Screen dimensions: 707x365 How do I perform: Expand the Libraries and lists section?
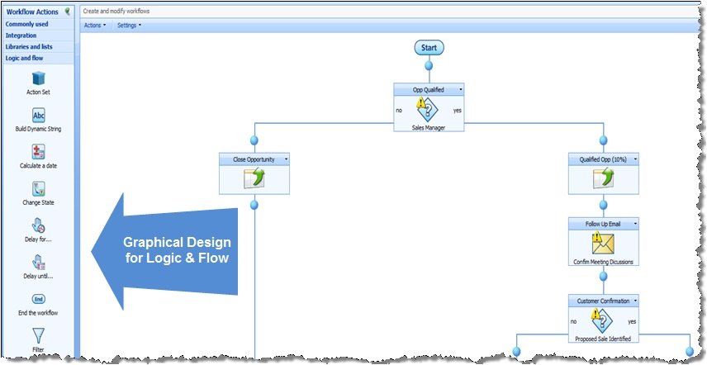[x=38, y=47]
